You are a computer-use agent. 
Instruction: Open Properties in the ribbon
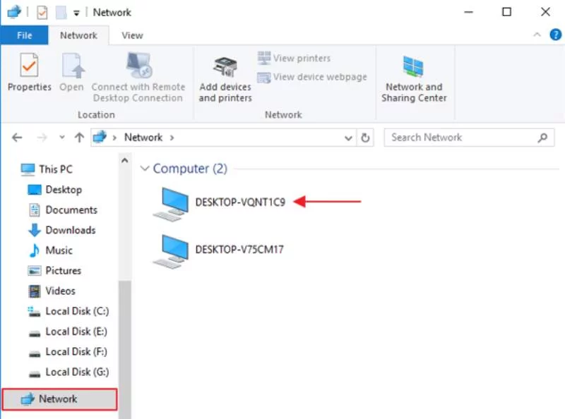[29, 73]
